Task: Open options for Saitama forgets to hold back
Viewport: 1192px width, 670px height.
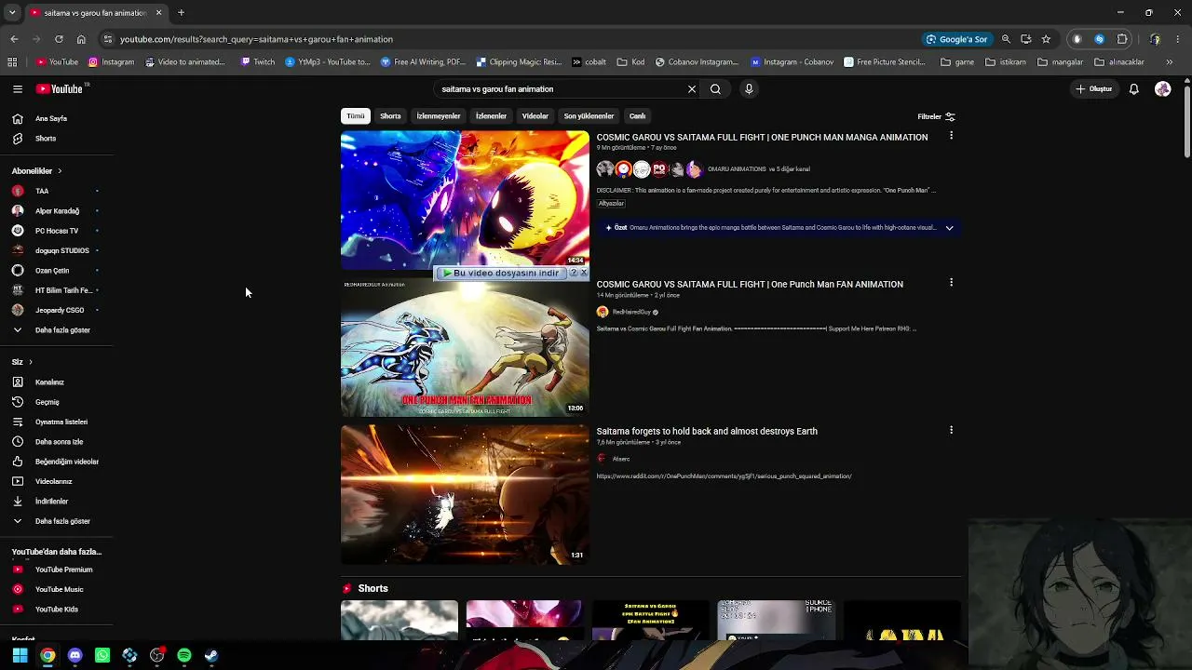Action: coord(951,430)
